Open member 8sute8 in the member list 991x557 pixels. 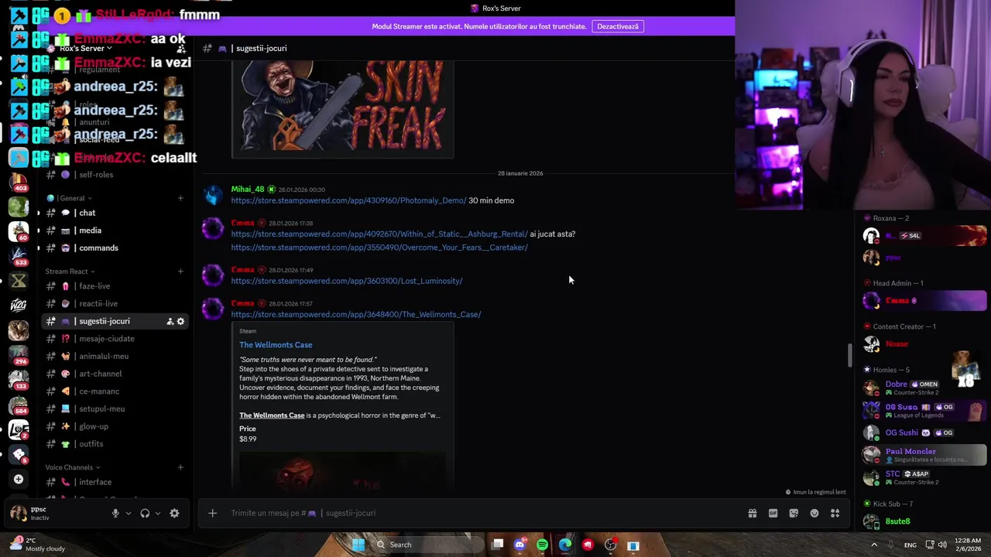[x=925, y=521]
